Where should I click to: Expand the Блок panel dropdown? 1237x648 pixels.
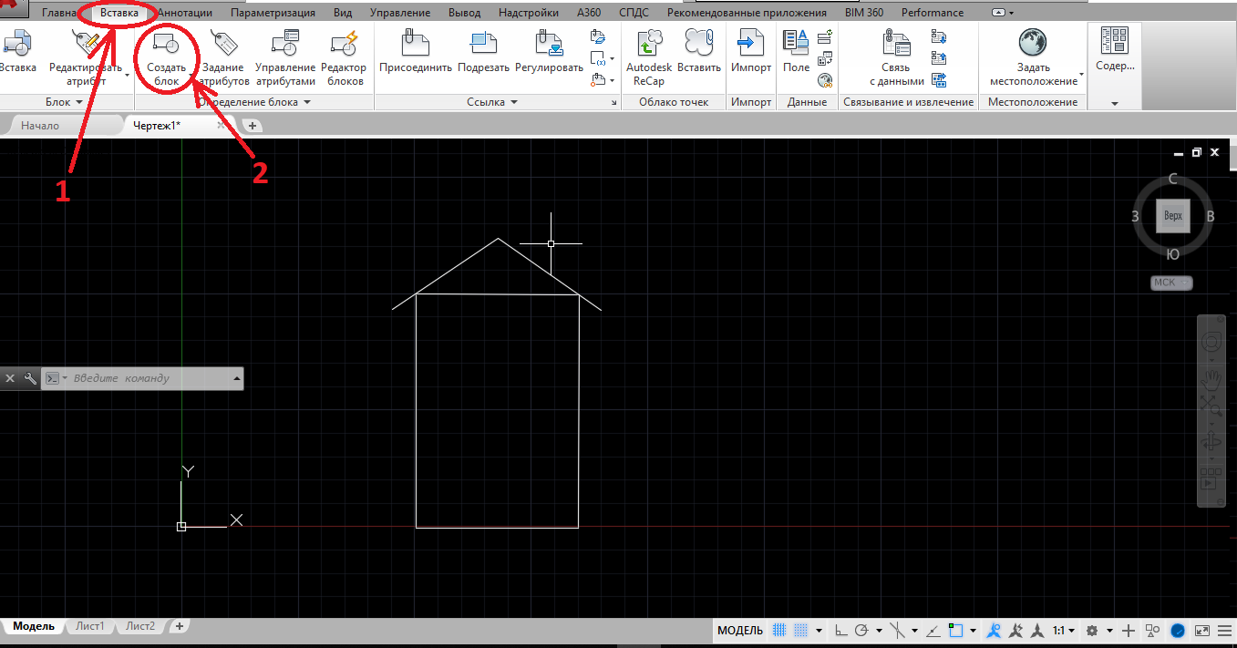tap(79, 103)
